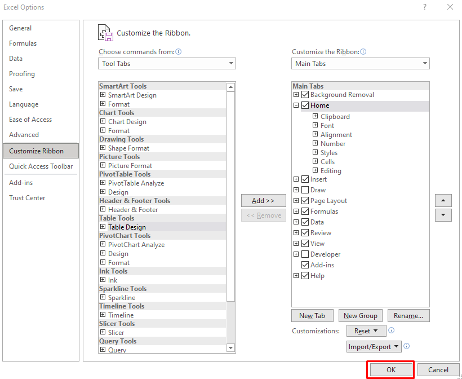This screenshot has height=379, width=462.
Task: Click info icon beside Choose commands from
Action: (x=179, y=52)
